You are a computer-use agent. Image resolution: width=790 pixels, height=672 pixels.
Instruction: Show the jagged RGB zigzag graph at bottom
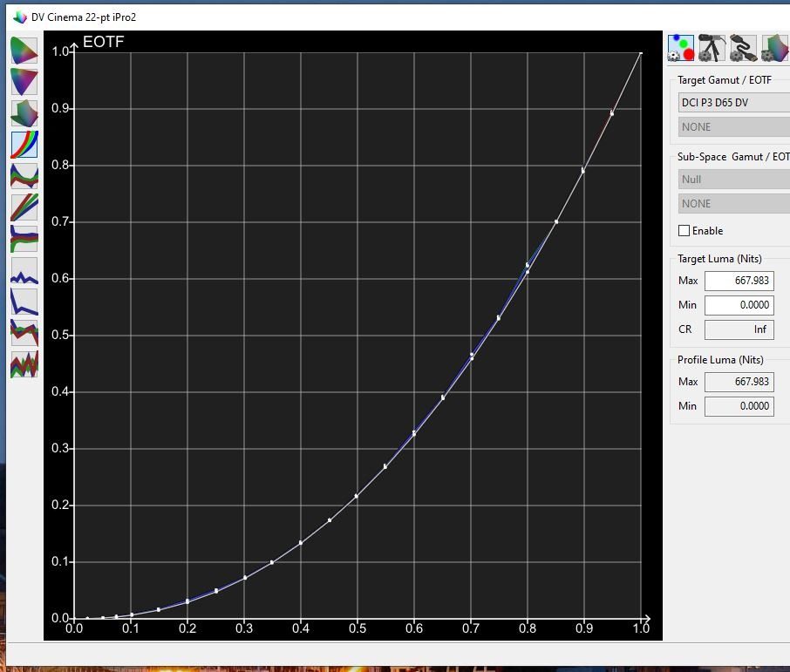tap(24, 364)
